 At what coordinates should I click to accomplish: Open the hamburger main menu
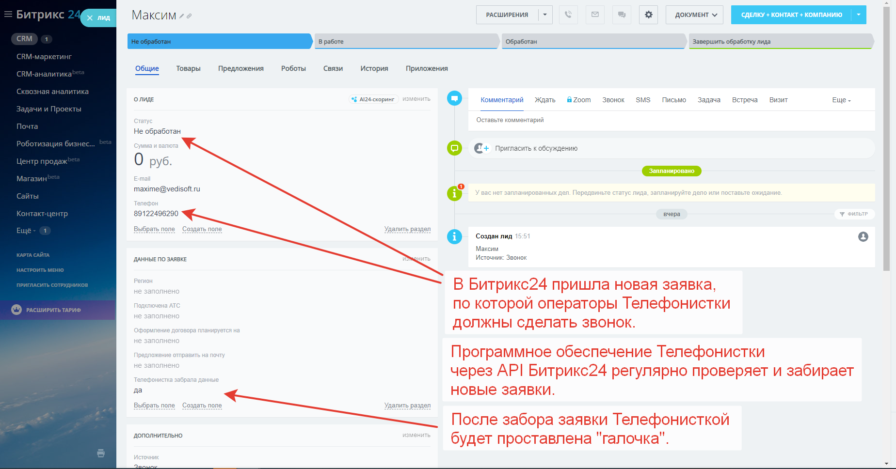tap(8, 15)
